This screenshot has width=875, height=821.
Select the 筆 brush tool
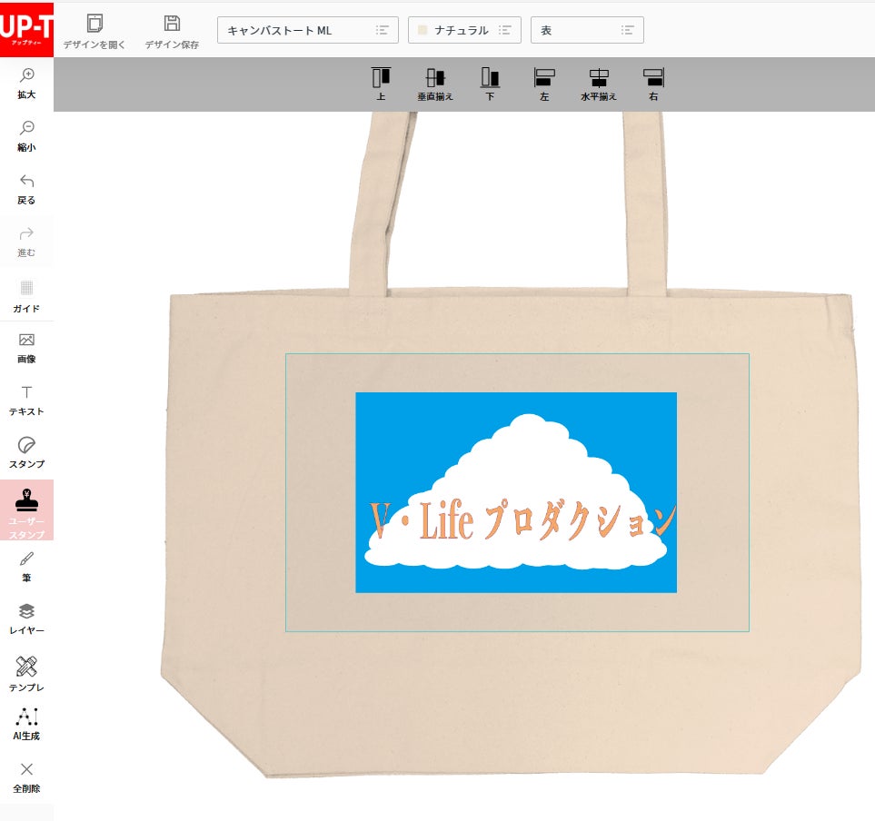(x=26, y=565)
